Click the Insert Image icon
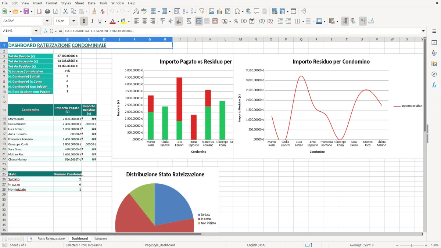Image resolution: width=441 pixels, height=248 pixels. coord(212,11)
